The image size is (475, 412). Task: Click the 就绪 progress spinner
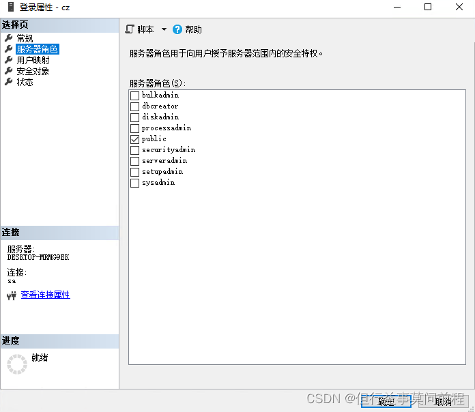[17, 364]
